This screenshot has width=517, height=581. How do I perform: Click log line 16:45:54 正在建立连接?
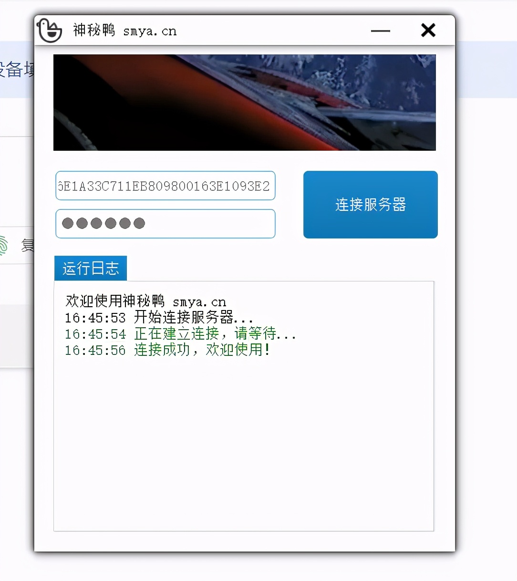[x=180, y=333]
